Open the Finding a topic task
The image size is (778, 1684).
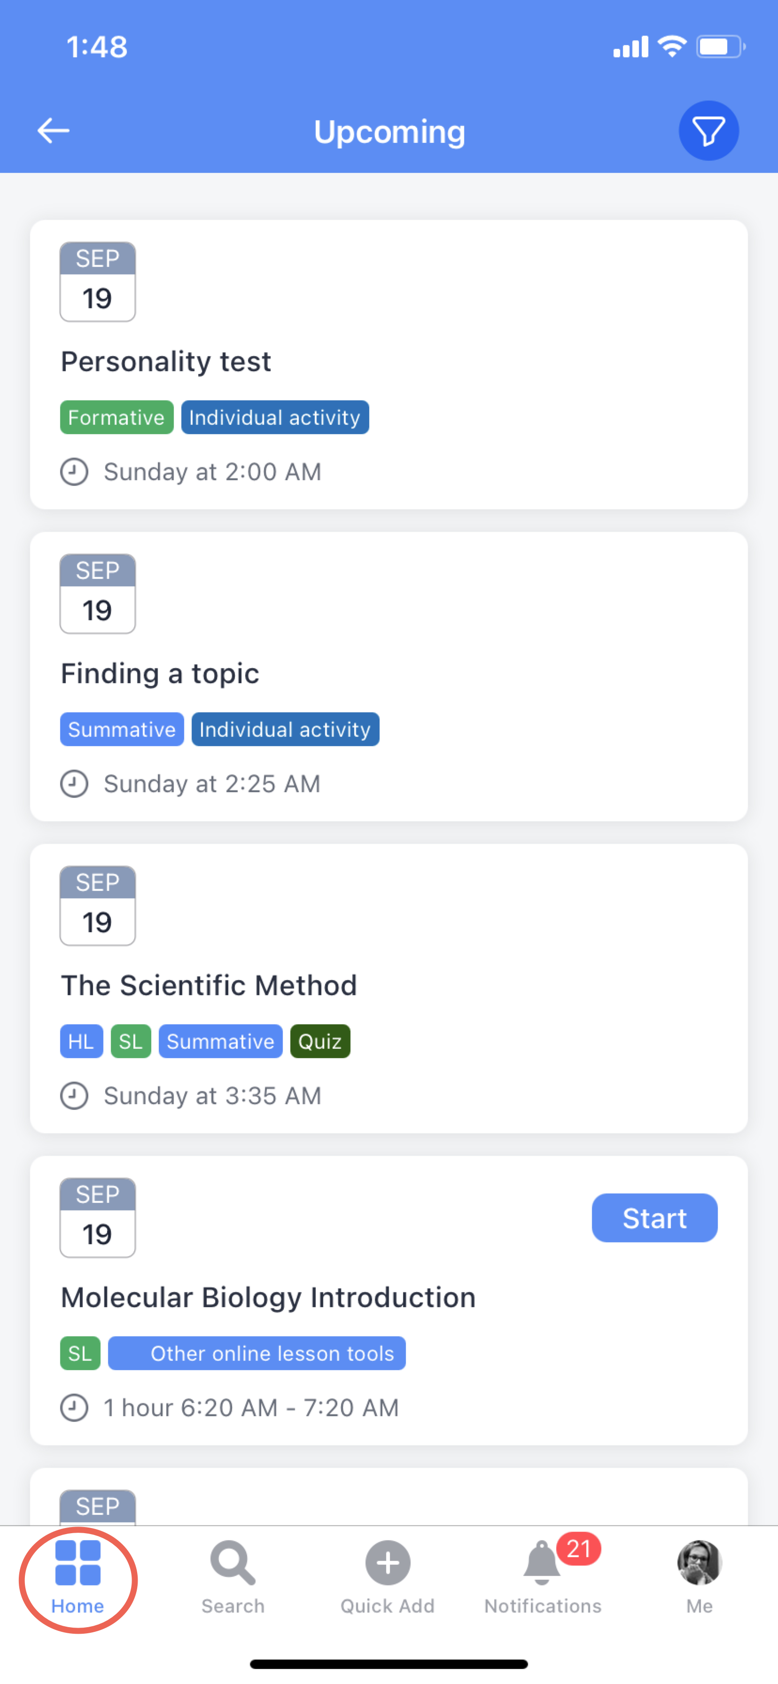point(160,673)
